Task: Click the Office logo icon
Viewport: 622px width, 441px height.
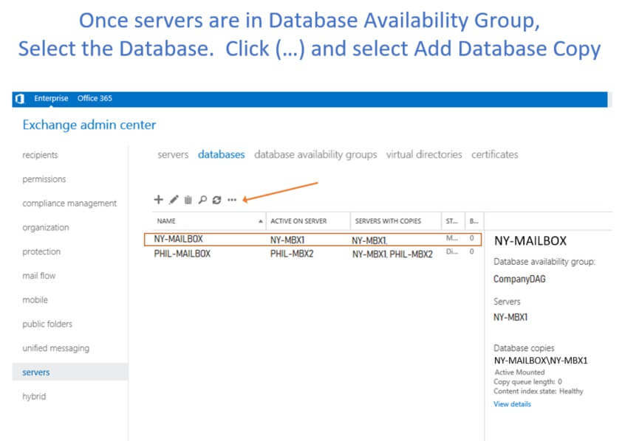Action: tap(20, 99)
